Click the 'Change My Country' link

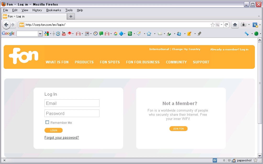(x=186, y=49)
